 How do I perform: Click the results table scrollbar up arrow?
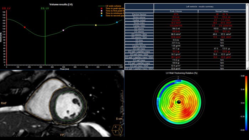tap(247, 5)
